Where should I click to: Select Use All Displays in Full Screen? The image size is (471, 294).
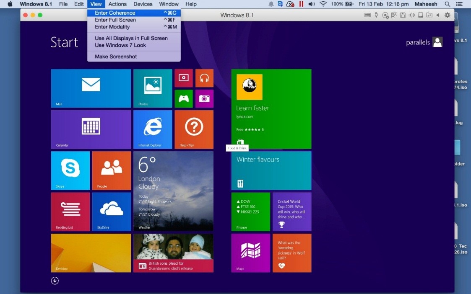pyautogui.click(x=134, y=38)
